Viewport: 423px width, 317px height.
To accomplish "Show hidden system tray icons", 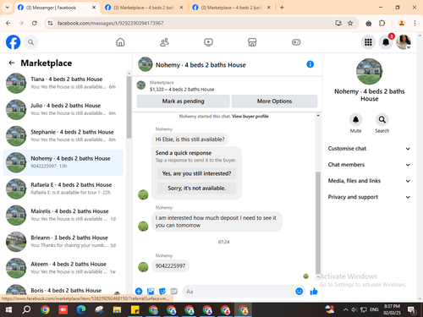I will (345, 310).
